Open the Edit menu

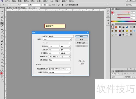coord(14,1)
